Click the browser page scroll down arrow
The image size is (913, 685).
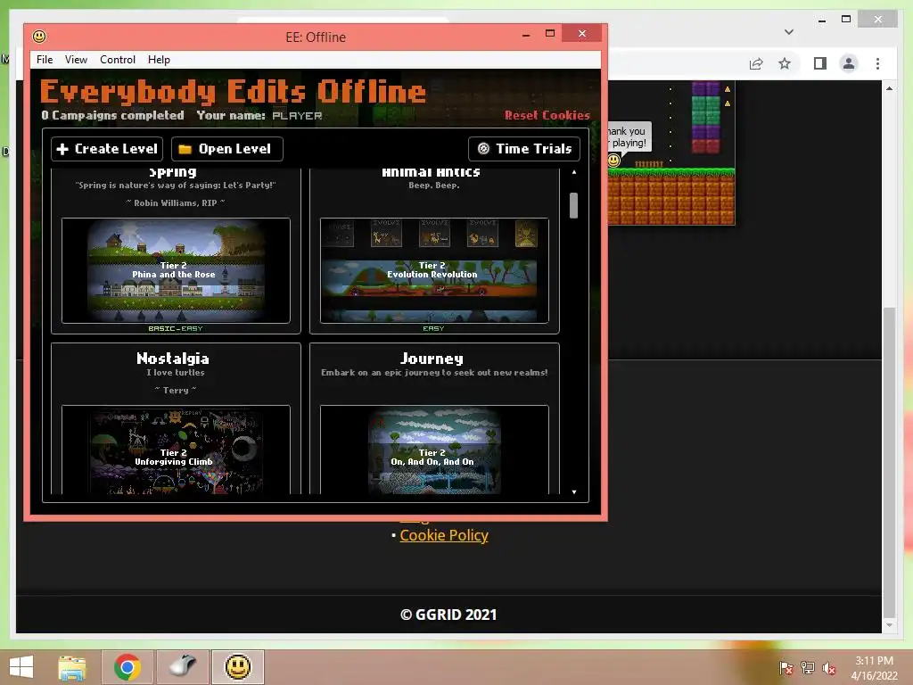pyautogui.click(x=889, y=625)
